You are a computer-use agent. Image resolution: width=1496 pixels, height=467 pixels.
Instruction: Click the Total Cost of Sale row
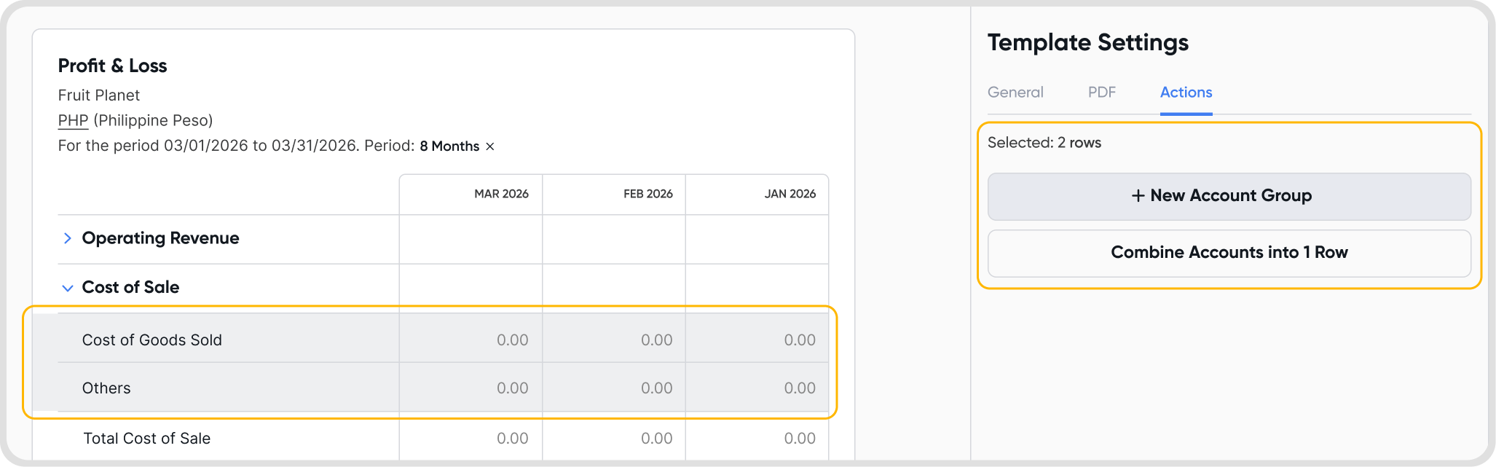point(146,439)
